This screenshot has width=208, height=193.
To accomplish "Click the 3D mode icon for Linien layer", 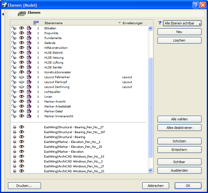I will click(x=29, y=97).
